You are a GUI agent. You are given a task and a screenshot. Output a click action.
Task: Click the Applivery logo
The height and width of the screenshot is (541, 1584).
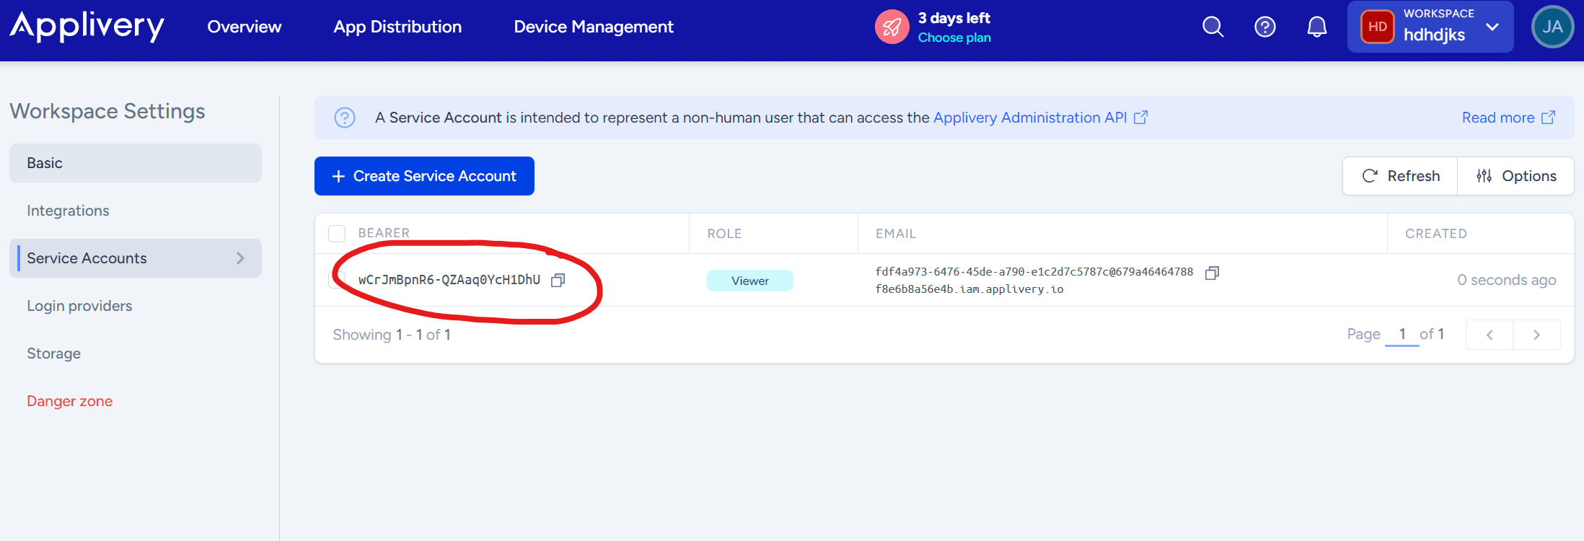coord(87,27)
